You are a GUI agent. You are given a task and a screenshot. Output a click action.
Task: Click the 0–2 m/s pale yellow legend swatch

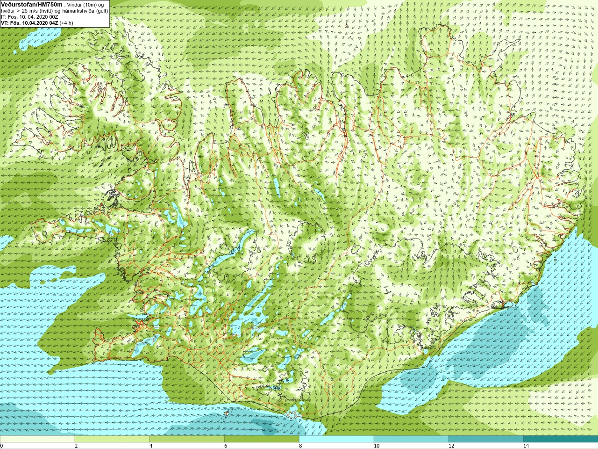pos(37,439)
